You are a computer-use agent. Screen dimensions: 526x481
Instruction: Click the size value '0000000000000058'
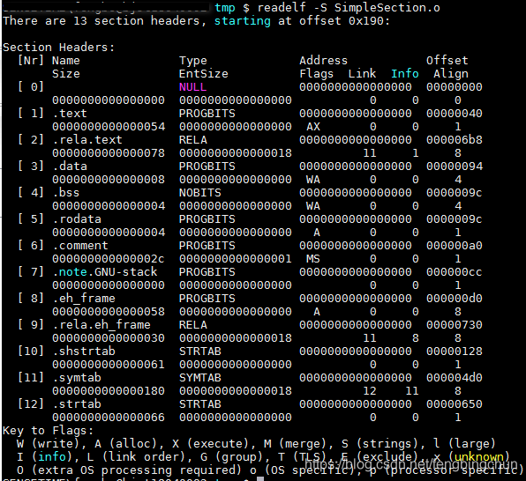(109, 312)
